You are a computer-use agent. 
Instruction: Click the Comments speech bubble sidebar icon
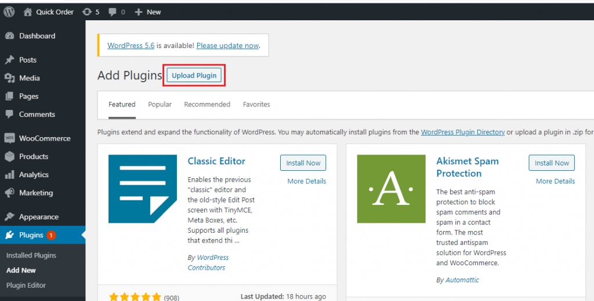(x=10, y=114)
